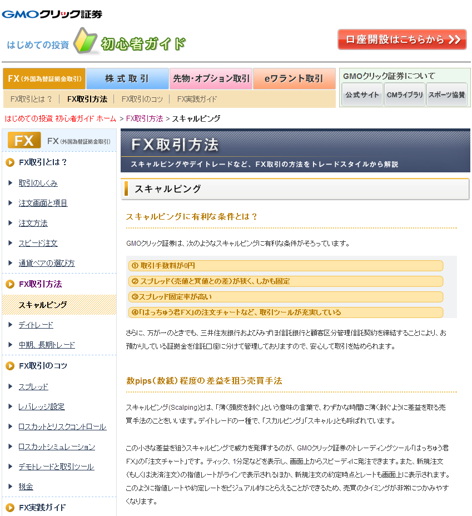Click triangle bullet next to 税金
Viewport: 472px width, 516px height.
click(10, 487)
